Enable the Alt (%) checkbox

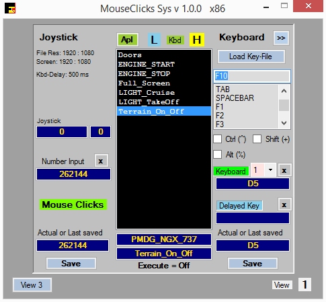coord(218,155)
